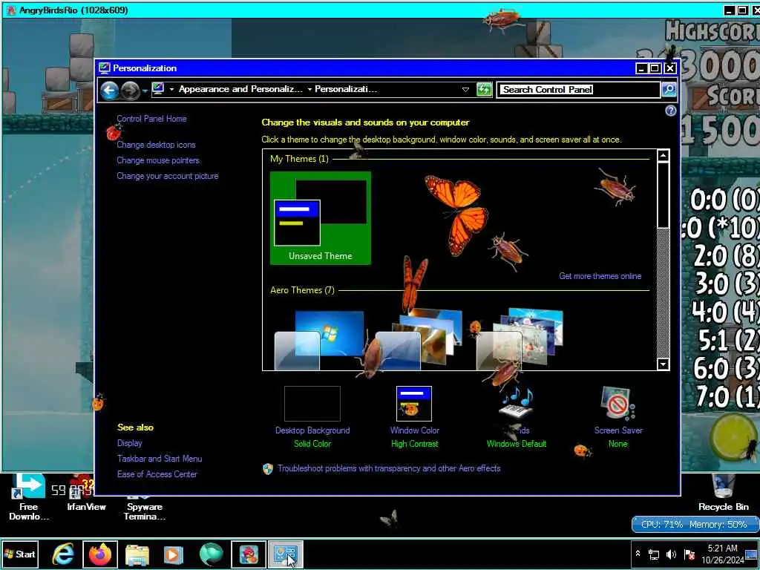The image size is (760, 570).
Task: Launch Internet Explorer from taskbar
Action: 64,554
